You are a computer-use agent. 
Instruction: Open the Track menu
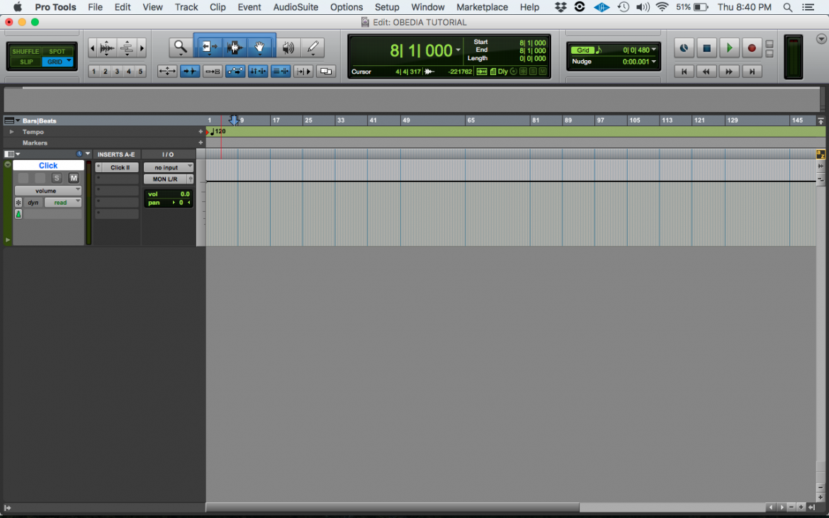click(x=186, y=7)
